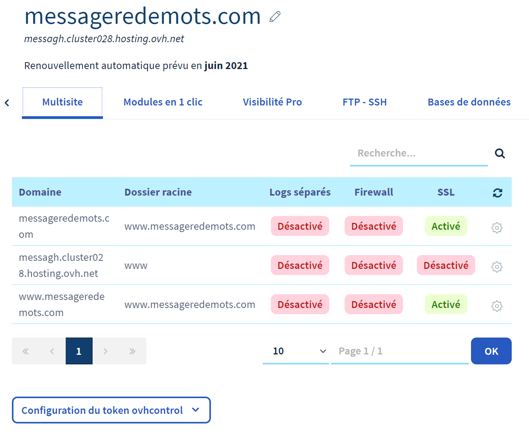Switch to the Modules en 1 clic tab
The width and height of the screenshot is (529, 448).
click(163, 102)
